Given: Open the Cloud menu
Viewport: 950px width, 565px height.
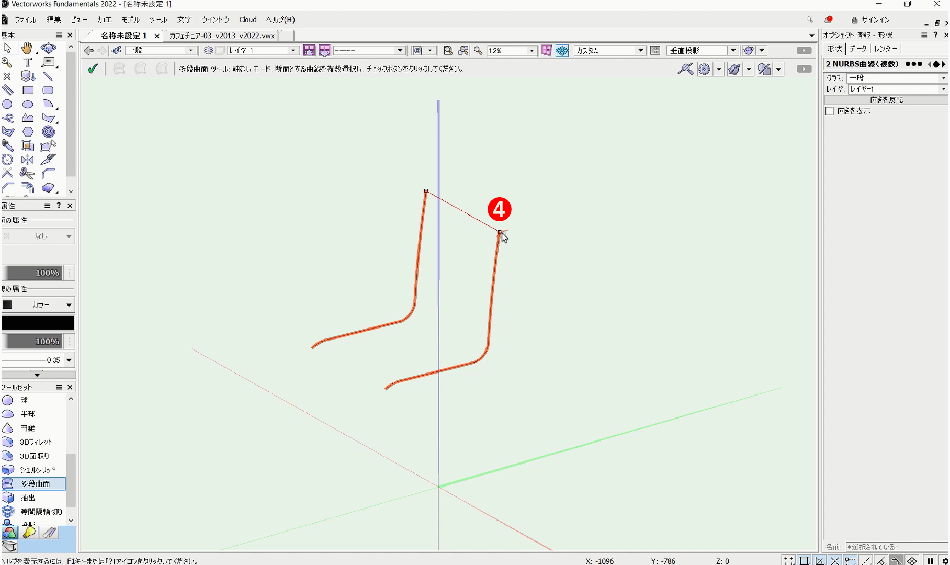Looking at the screenshot, I should coord(248,20).
